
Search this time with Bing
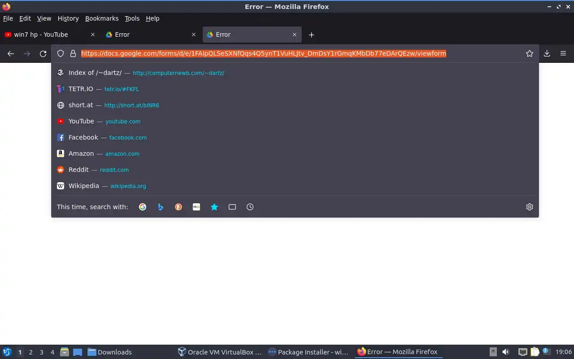[161, 207]
